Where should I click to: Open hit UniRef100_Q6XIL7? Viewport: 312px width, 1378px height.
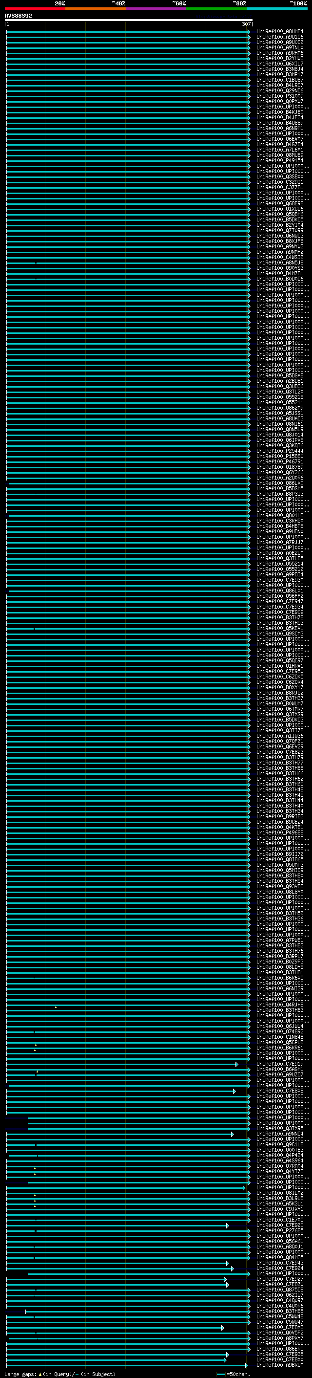(280, 64)
